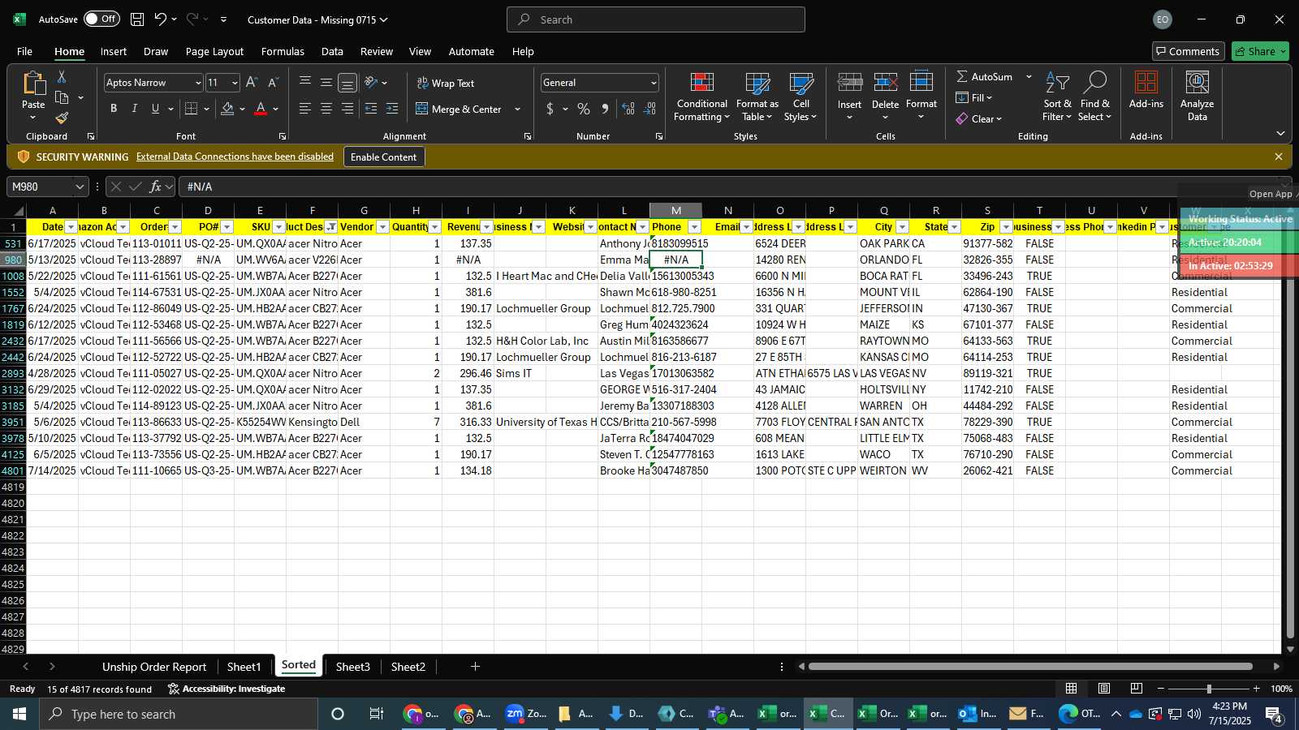Open the Phone column filter dropdown
The width and height of the screenshot is (1299, 730).
tap(694, 227)
